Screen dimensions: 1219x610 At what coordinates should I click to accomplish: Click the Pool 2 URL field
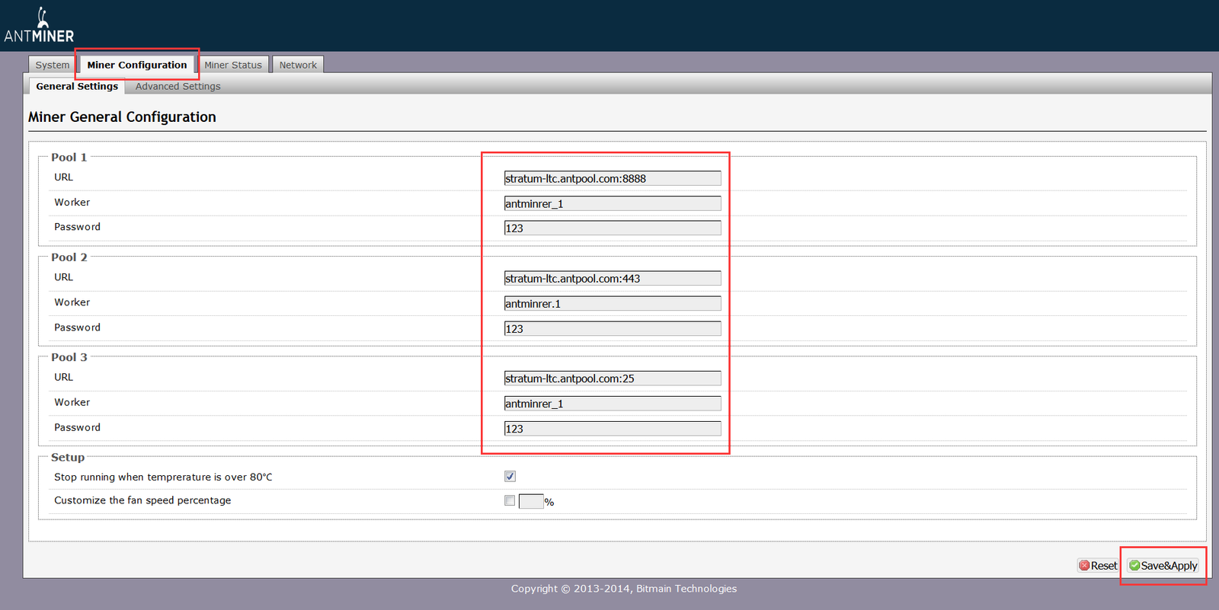[x=613, y=278]
